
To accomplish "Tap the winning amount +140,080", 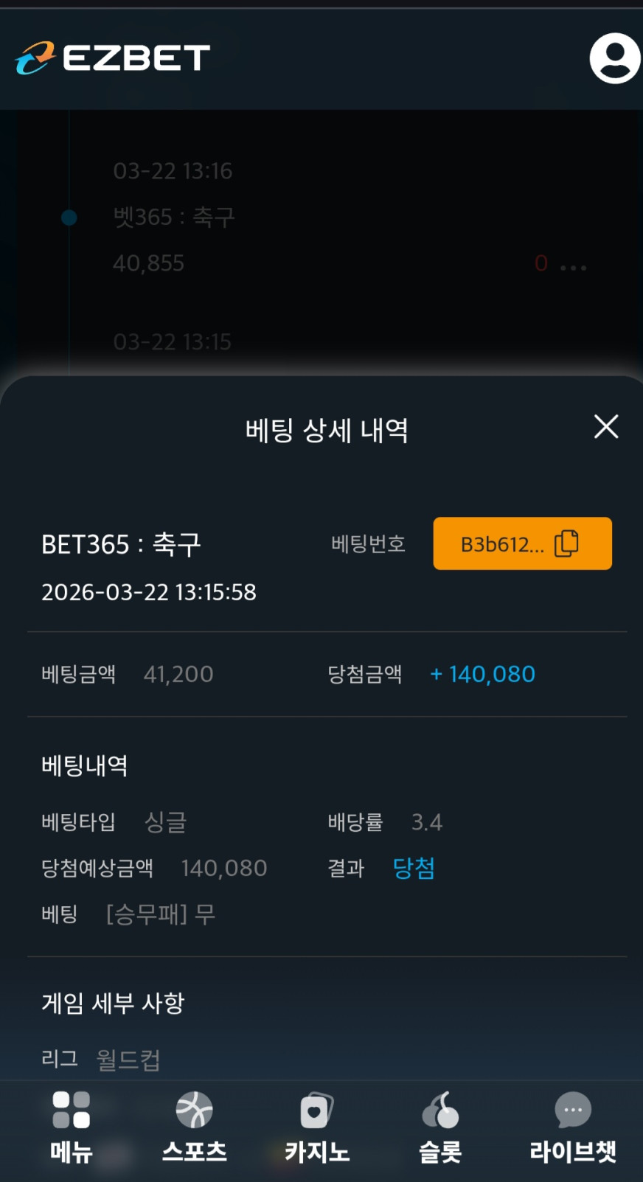I will [483, 674].
